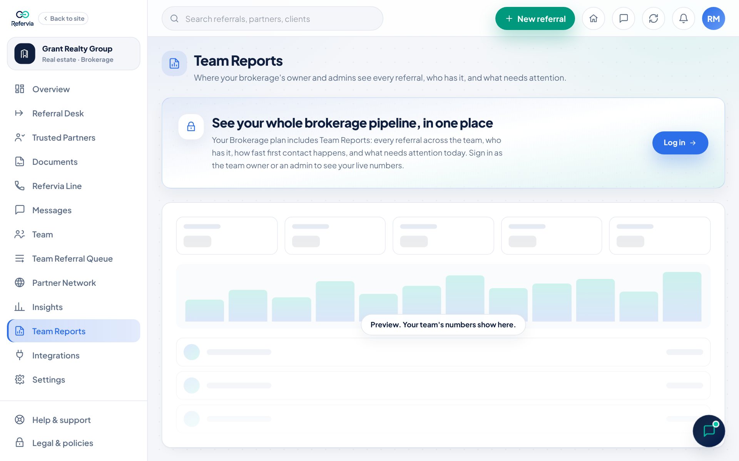
Task: Open notifications bell
Action: [684, 18]
